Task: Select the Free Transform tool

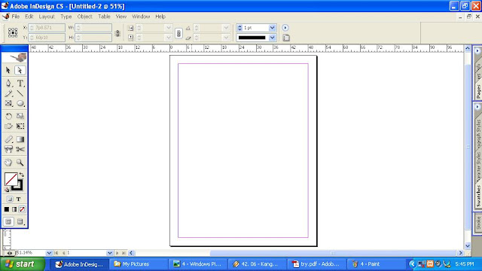Action: (20, 126)
